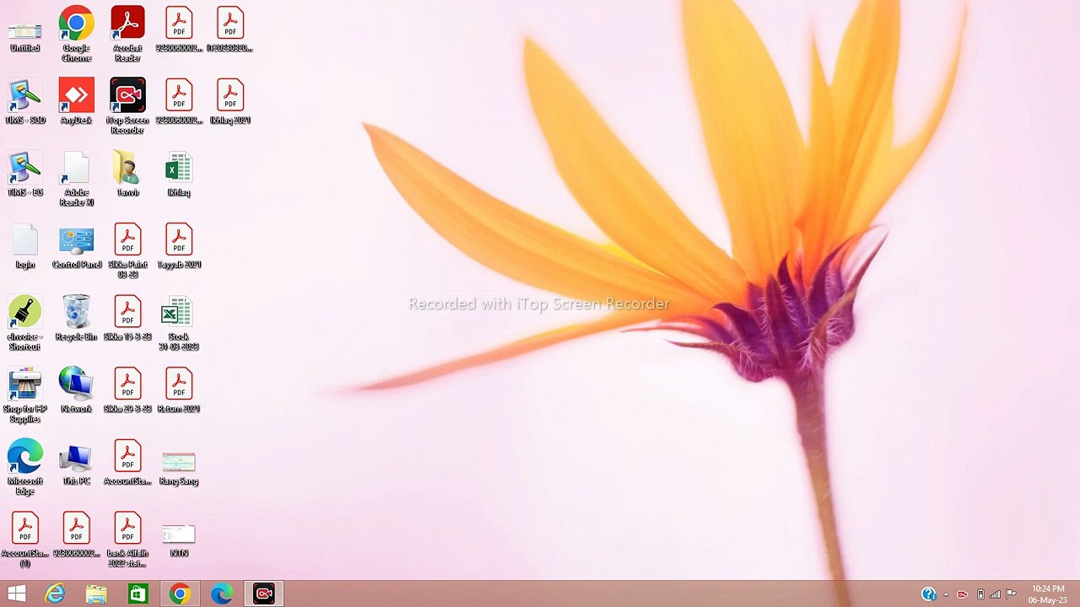Open the taskbar clock showing 10:24 PM
This screenshot has height=607, width=1080.
click(1047, 594)
